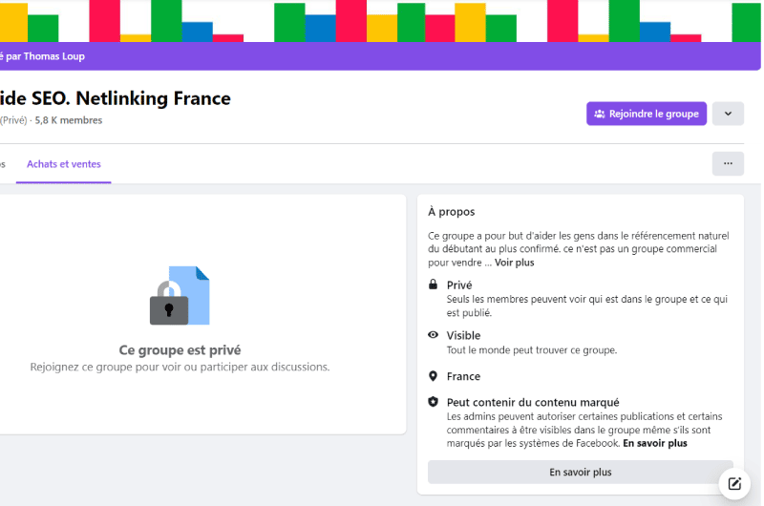Click the Privé label in À propos
Screen dimensions: 764x506
coord(459,285)
